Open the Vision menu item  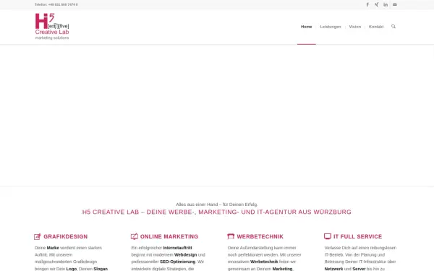(x=355, y=27)
